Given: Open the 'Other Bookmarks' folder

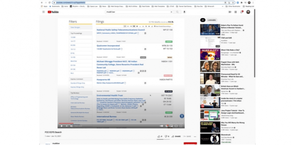Looking at the screenshot, I should coord(233,6).
